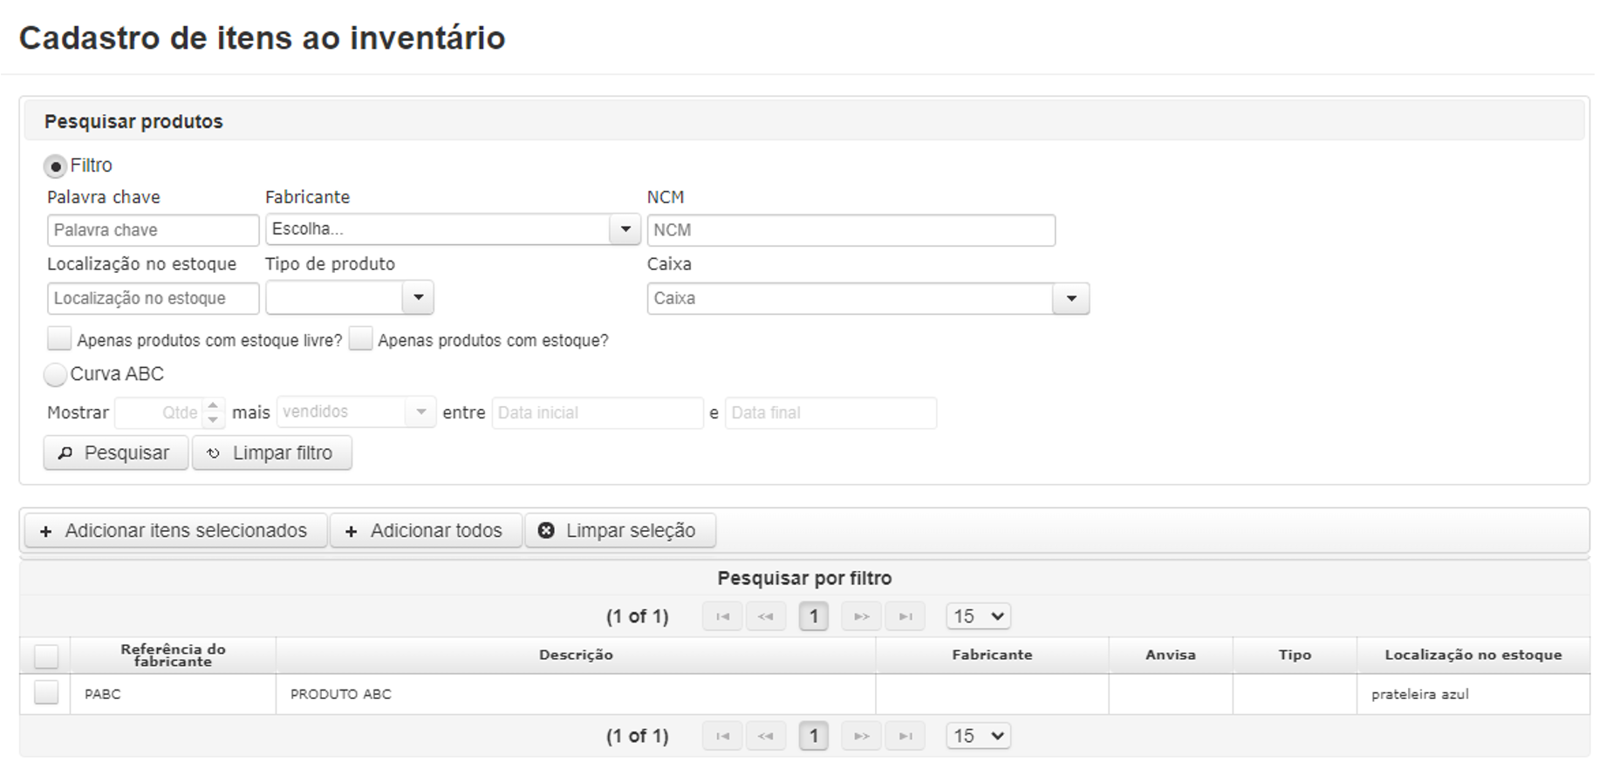
Task: Click the Qtde spinner field
Action: [159, 412]
